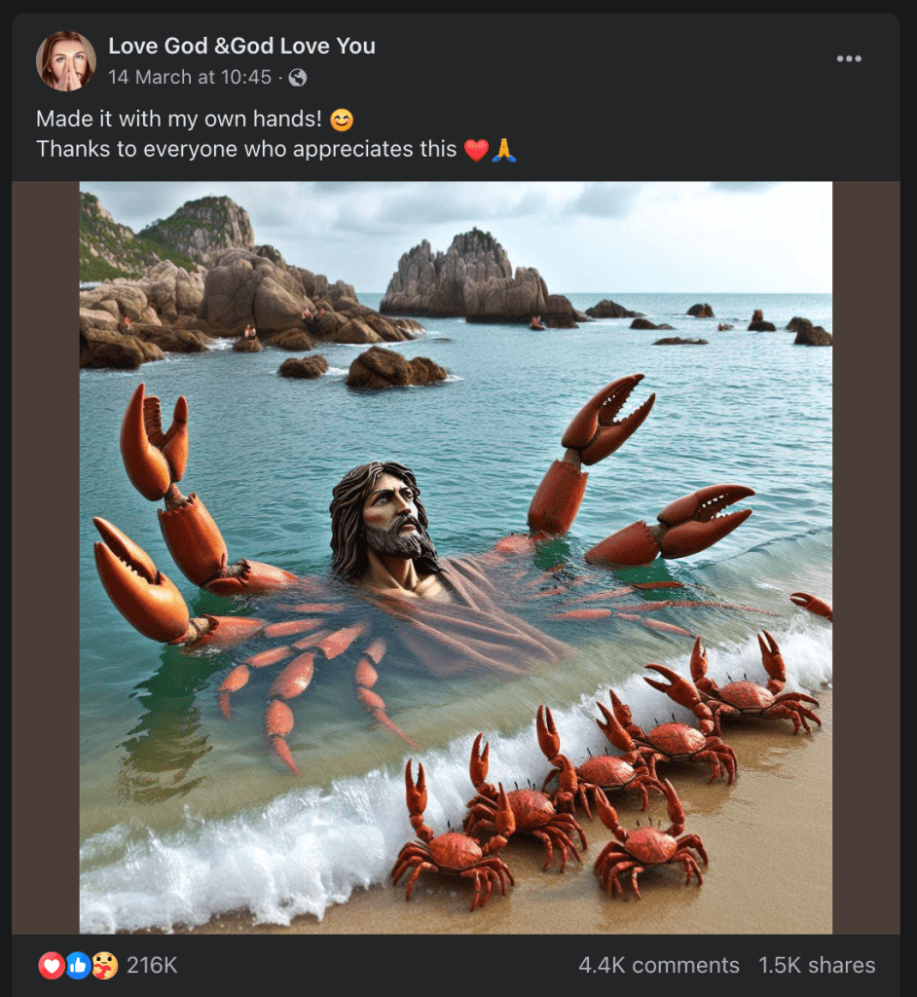Click the smiling face emoji in caption

point(342,120)
